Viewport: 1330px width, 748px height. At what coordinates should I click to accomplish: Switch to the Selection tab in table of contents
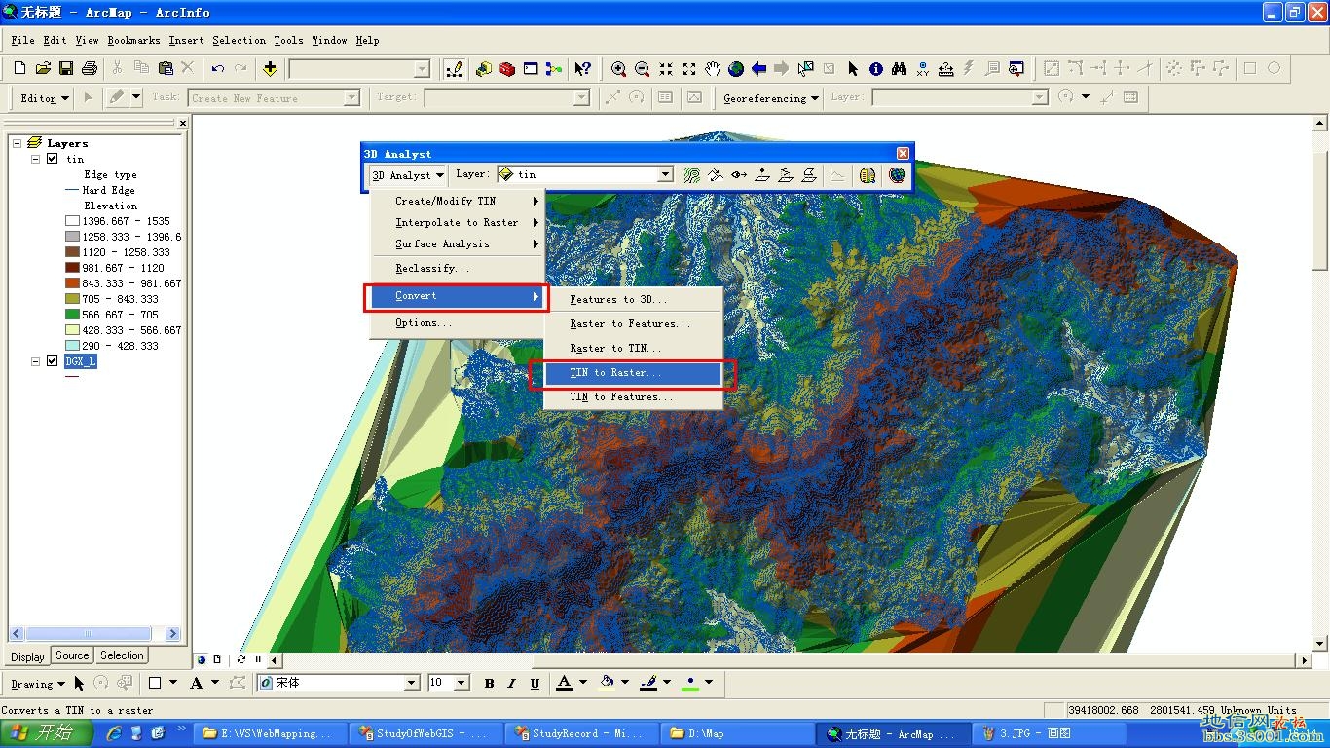click(x=122, y=655)
